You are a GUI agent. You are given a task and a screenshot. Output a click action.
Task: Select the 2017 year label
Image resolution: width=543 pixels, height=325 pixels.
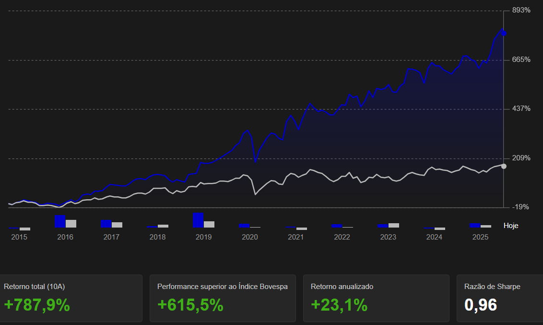pos(111,237)
